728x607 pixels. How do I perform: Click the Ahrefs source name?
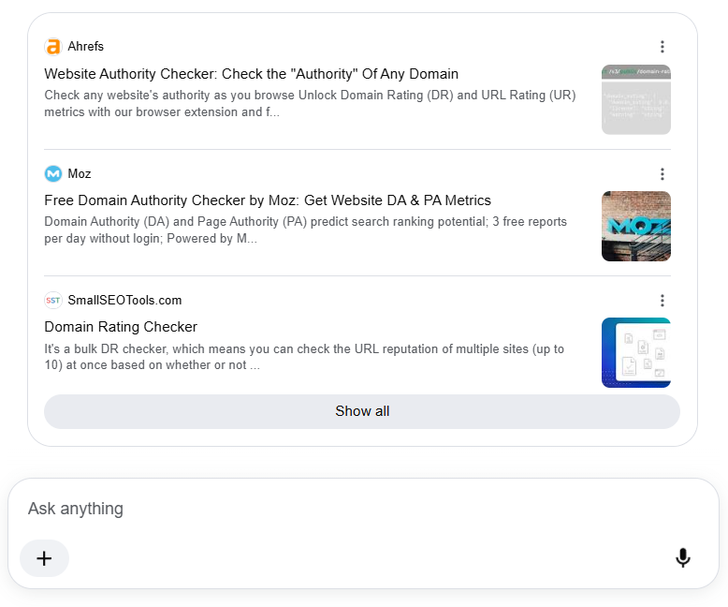tap(85, 47)
